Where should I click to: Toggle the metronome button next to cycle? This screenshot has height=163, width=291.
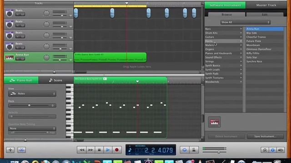(194, 150)
